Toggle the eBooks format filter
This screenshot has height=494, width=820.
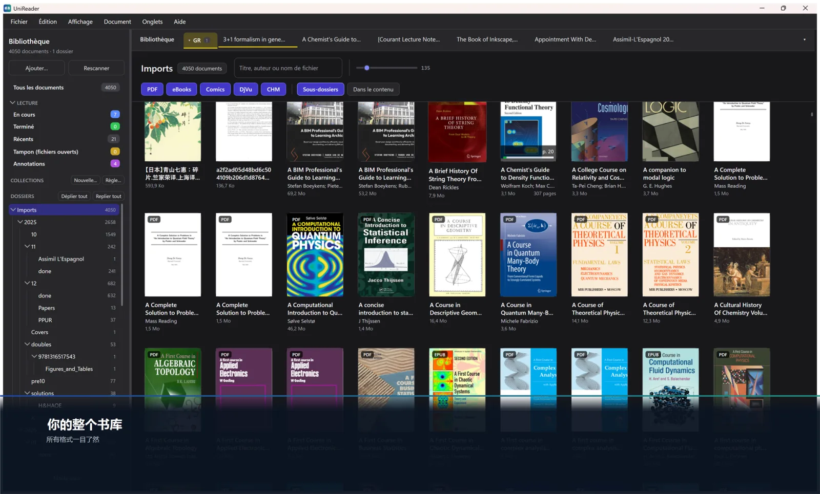(x=181, y=89)
